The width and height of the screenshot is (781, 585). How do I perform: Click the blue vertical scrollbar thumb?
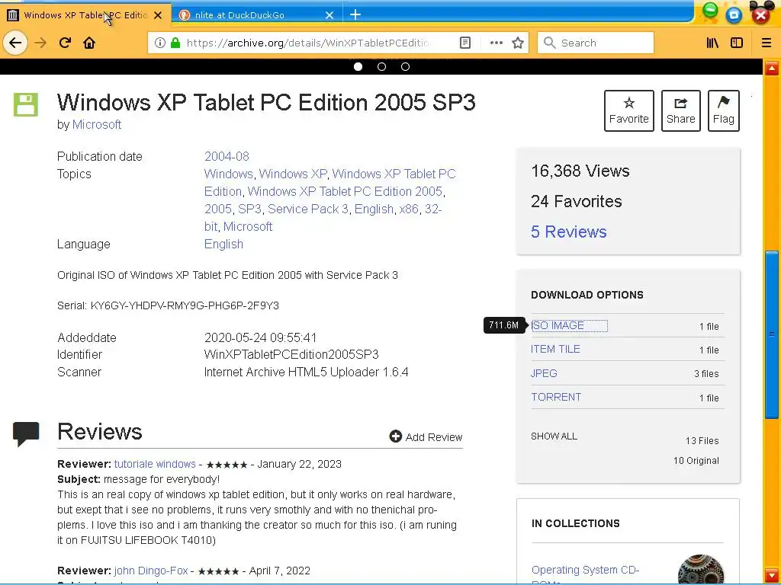772,334
